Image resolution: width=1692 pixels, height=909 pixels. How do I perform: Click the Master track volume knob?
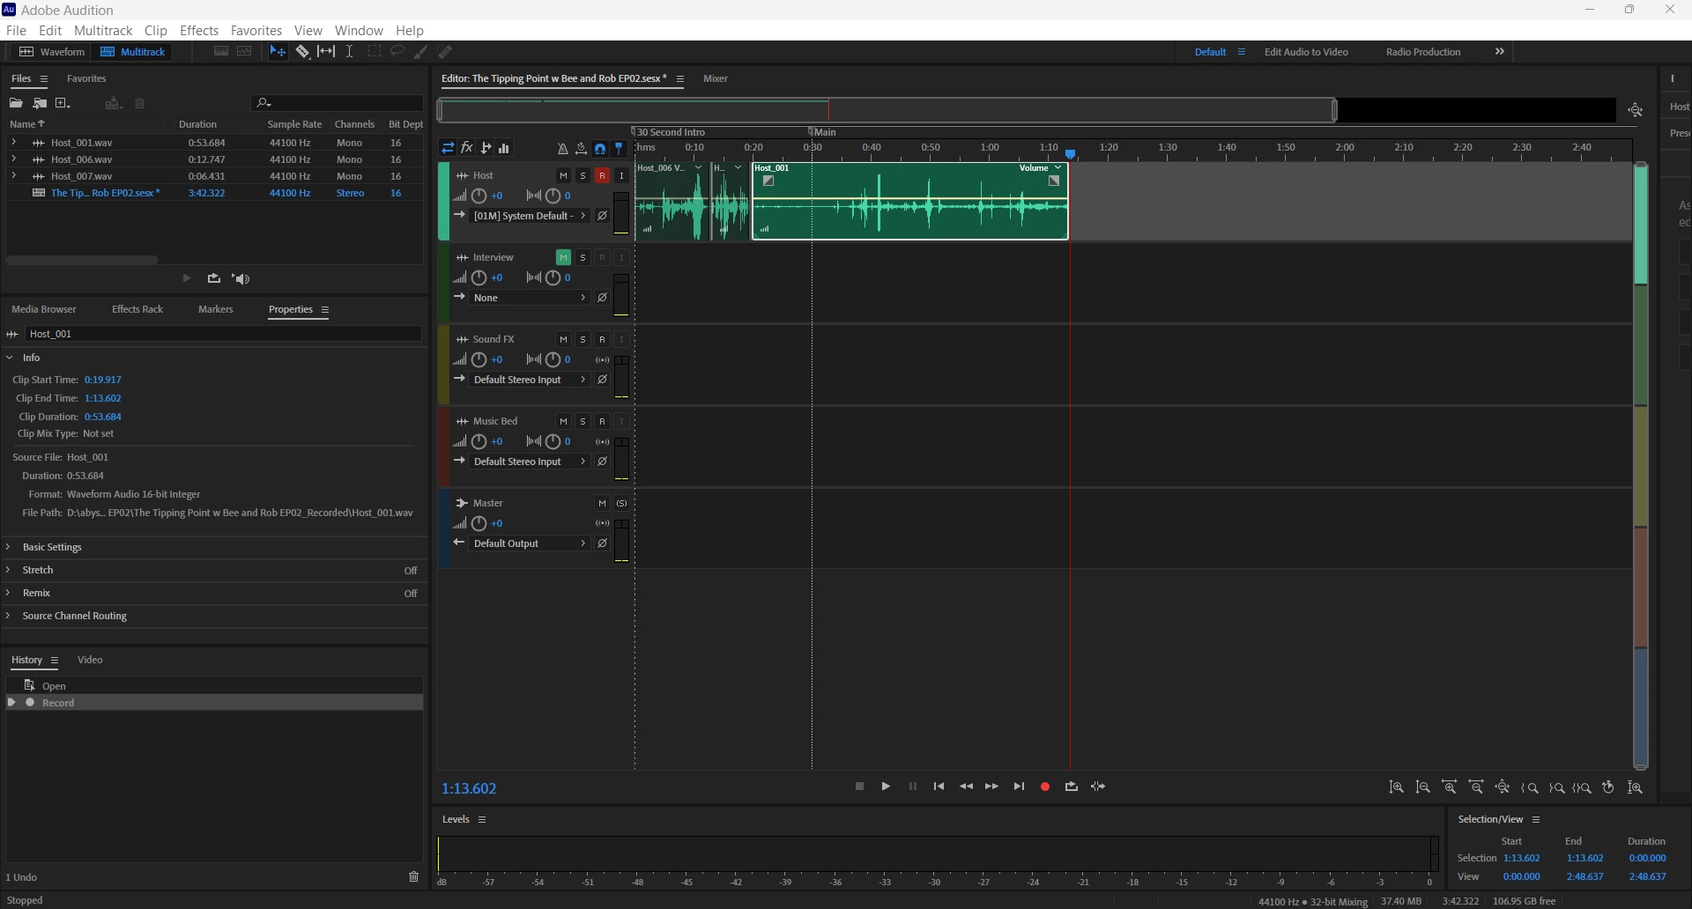[479, 523]
